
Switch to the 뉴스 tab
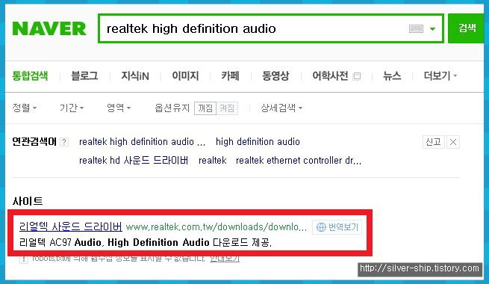pyautogui.click(x=392, y=75)
